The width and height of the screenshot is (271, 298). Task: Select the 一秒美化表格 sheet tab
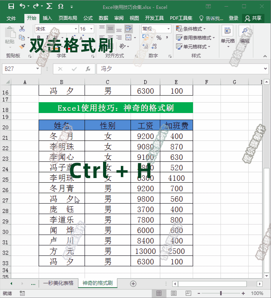point(58,283)
